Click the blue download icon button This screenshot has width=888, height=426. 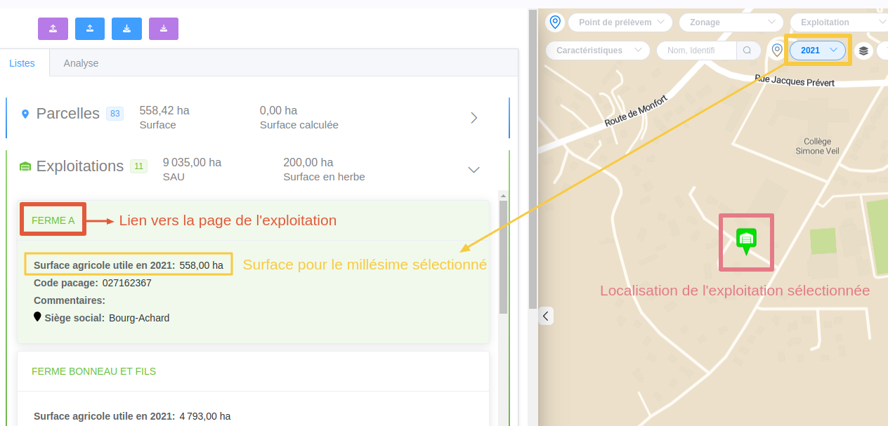(126, 28)
